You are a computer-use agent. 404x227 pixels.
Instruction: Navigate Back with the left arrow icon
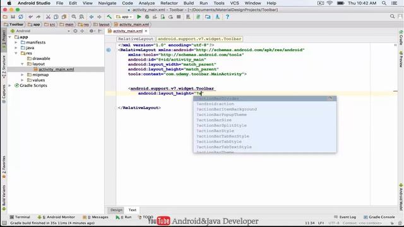click(91, 17)
